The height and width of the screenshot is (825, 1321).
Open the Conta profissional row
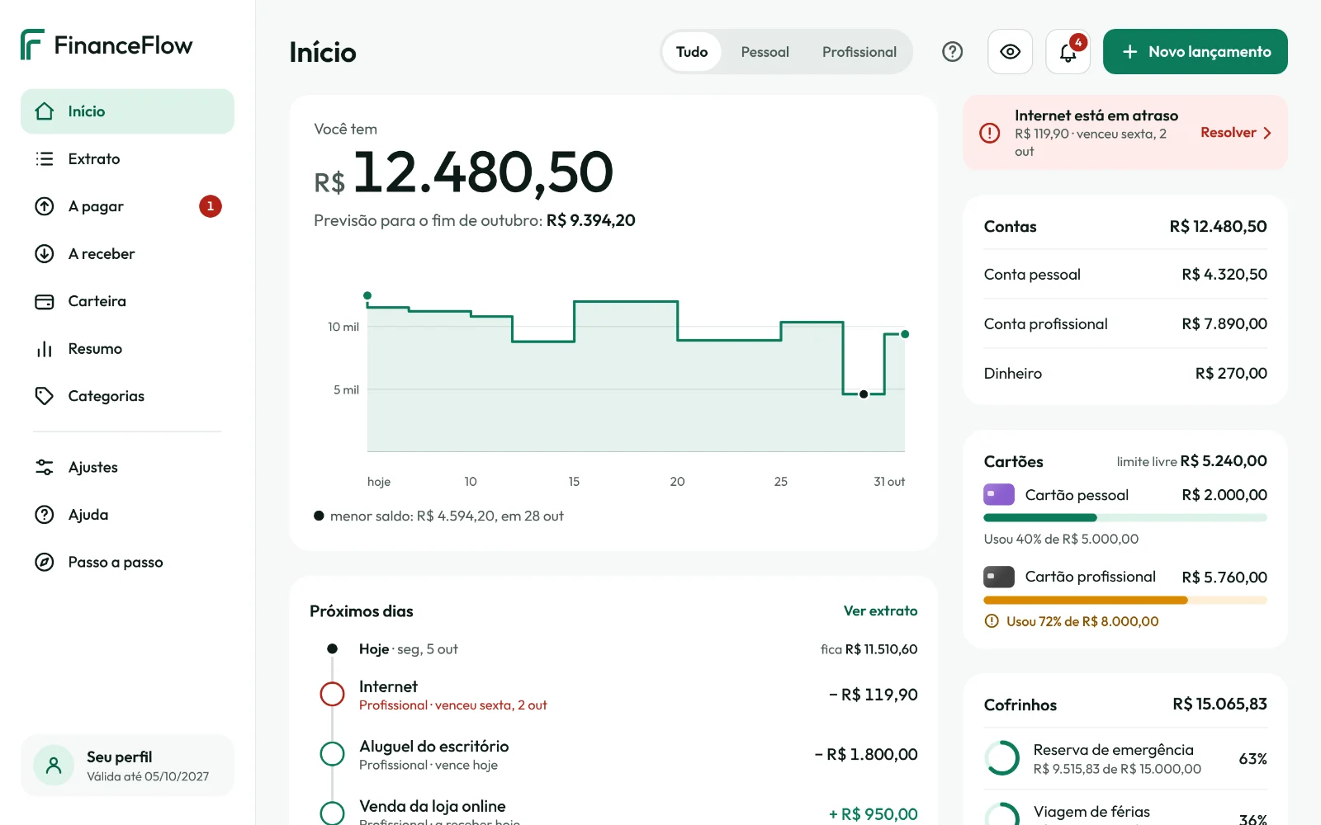[1125, 324]
